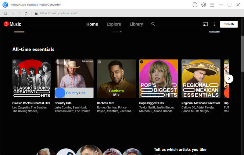Click the Bachata Mix cover art
The width and height of the screenshot is (244, 155).
(x=117, y=79)
